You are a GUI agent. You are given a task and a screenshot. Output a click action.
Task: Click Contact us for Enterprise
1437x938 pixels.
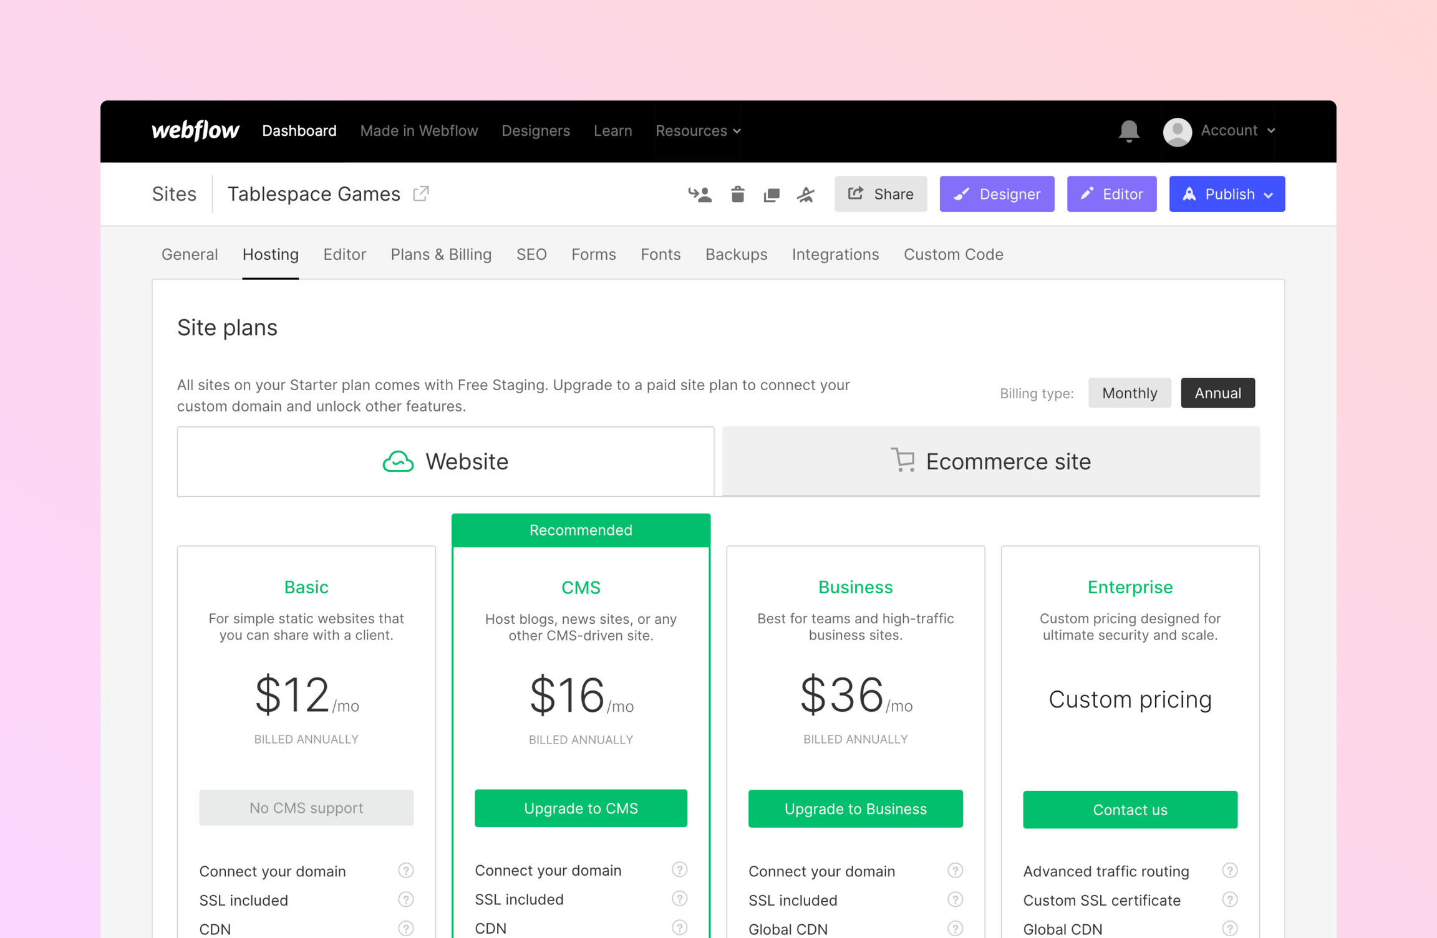(1130, 810)
